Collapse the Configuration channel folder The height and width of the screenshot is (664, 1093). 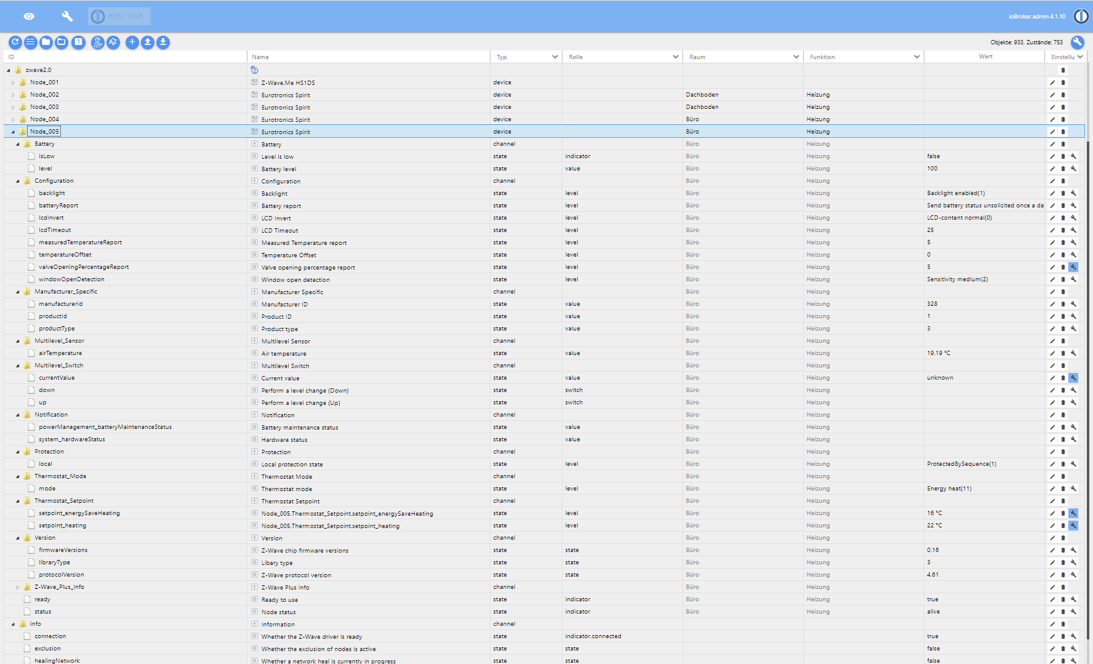tap(17, 181)
